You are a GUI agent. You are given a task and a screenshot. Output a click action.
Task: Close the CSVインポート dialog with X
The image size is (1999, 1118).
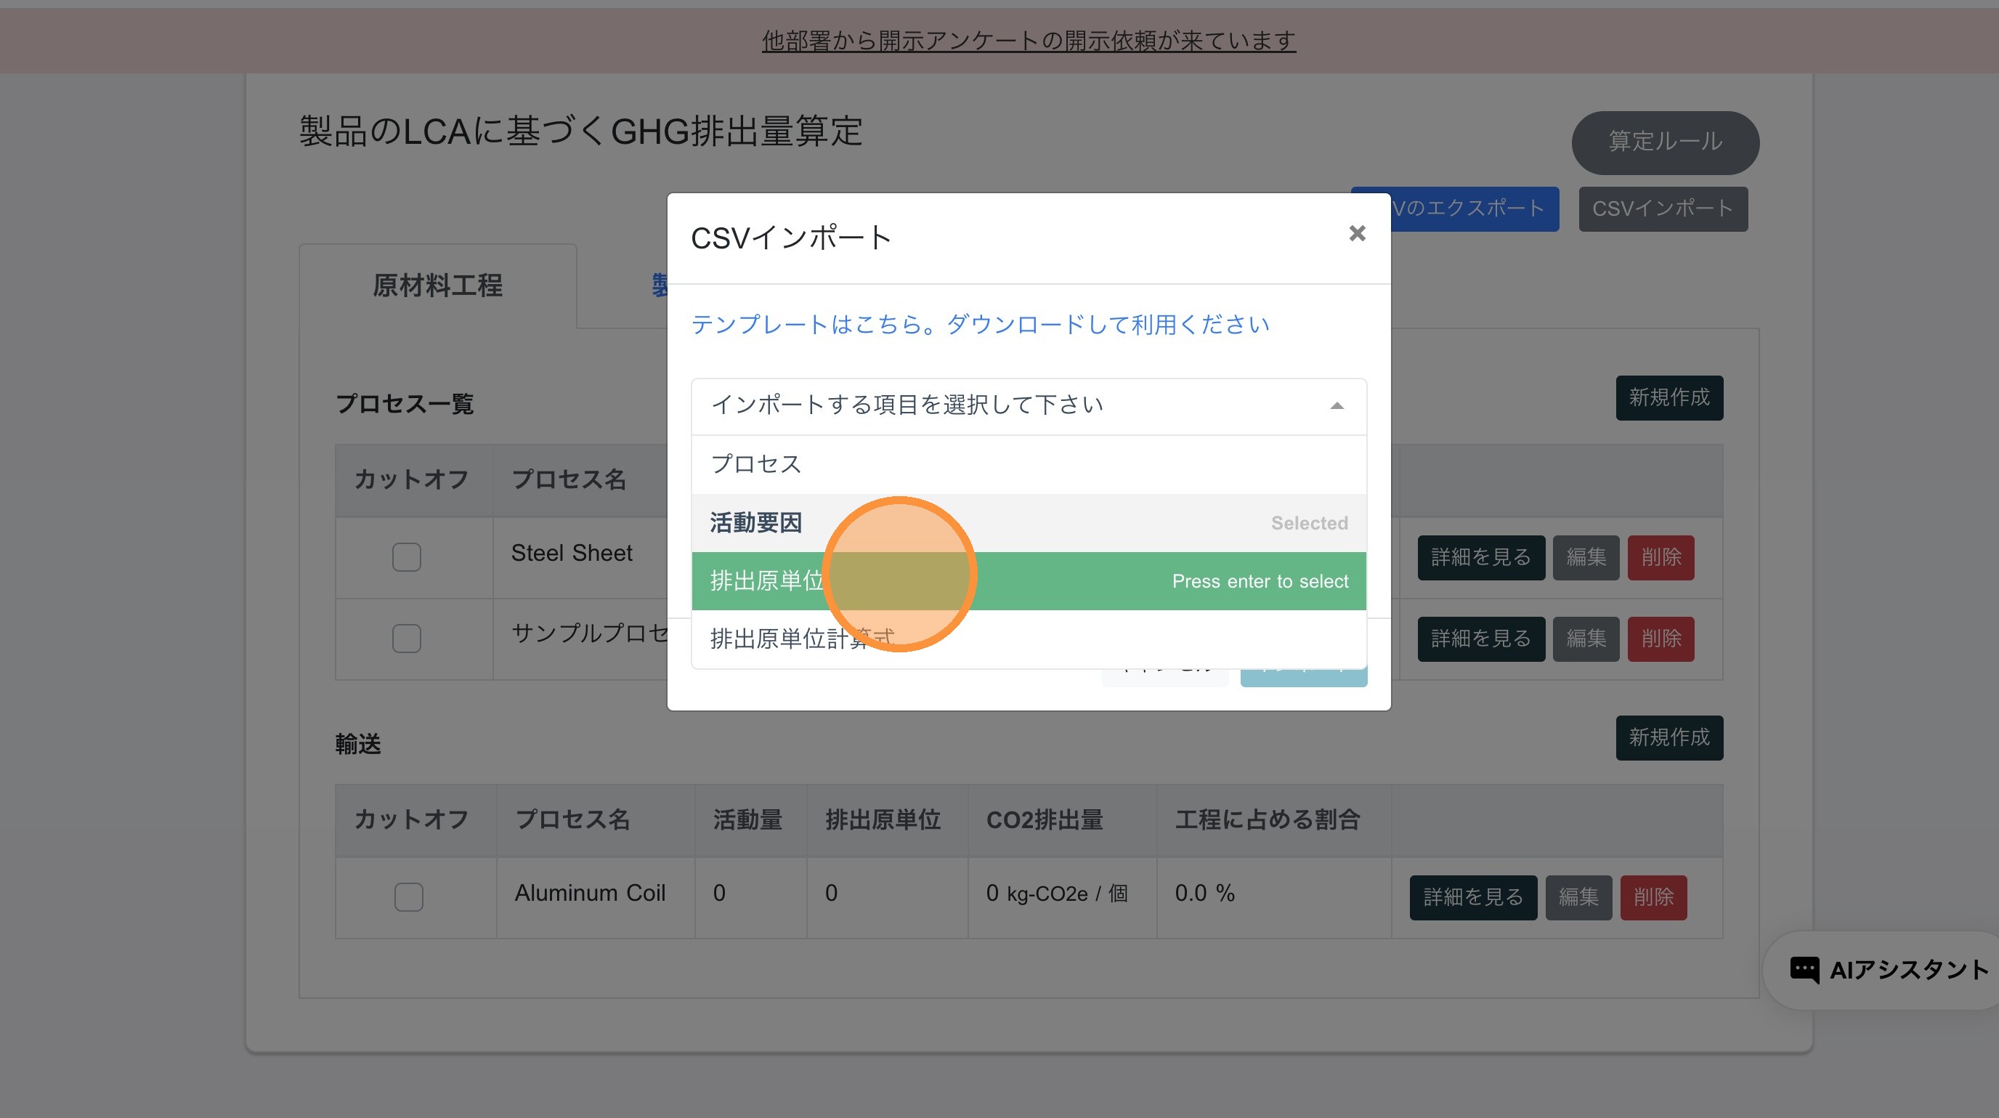(x=1356, y=233)
